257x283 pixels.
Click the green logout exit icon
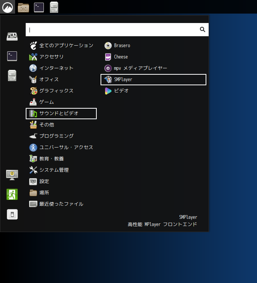(12, 194)
